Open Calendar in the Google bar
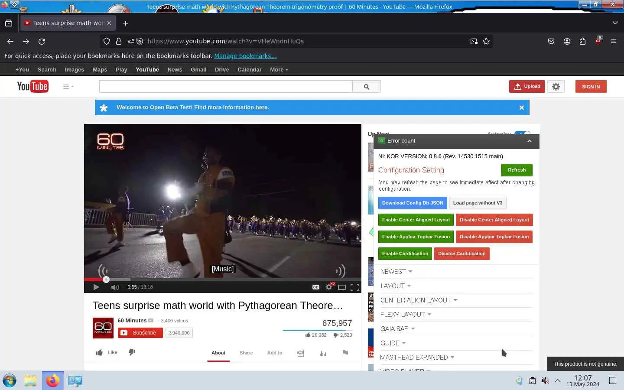Image resolution: width=624 pixels, height=390 pixels. [249, 70]
